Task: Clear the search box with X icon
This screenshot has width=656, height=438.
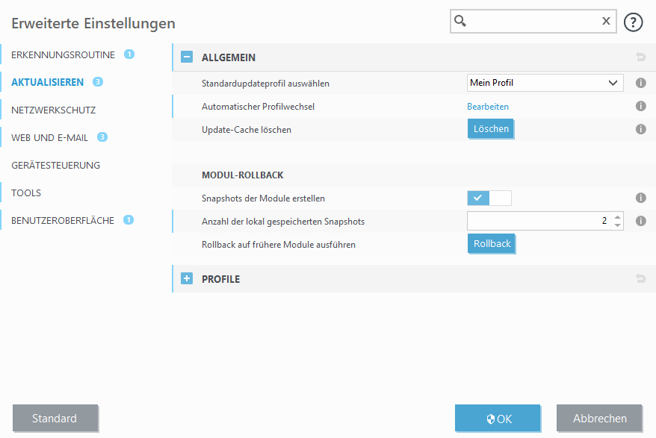Action: tap(606, 22)
